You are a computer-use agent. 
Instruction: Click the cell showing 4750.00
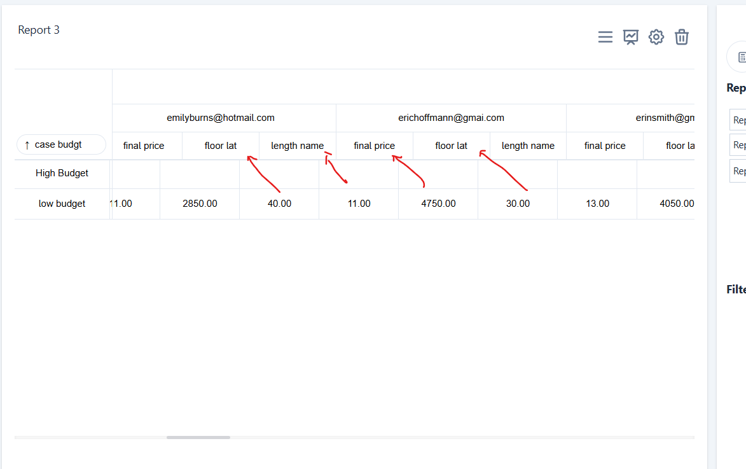(x=438, y=204)
